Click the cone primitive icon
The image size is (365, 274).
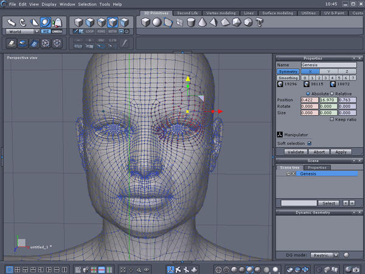(x=203, y=23)
